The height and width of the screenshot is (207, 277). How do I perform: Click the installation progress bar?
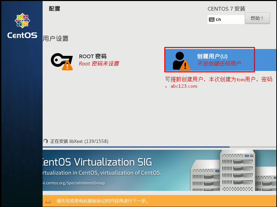coord(159,147)
